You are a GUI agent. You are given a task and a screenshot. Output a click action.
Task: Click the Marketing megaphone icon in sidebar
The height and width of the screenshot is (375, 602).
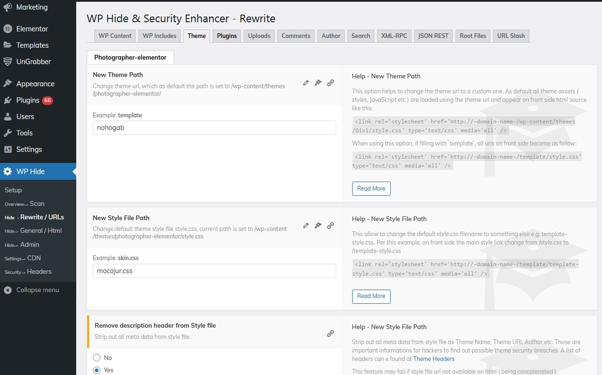click(x=8, y=7)
